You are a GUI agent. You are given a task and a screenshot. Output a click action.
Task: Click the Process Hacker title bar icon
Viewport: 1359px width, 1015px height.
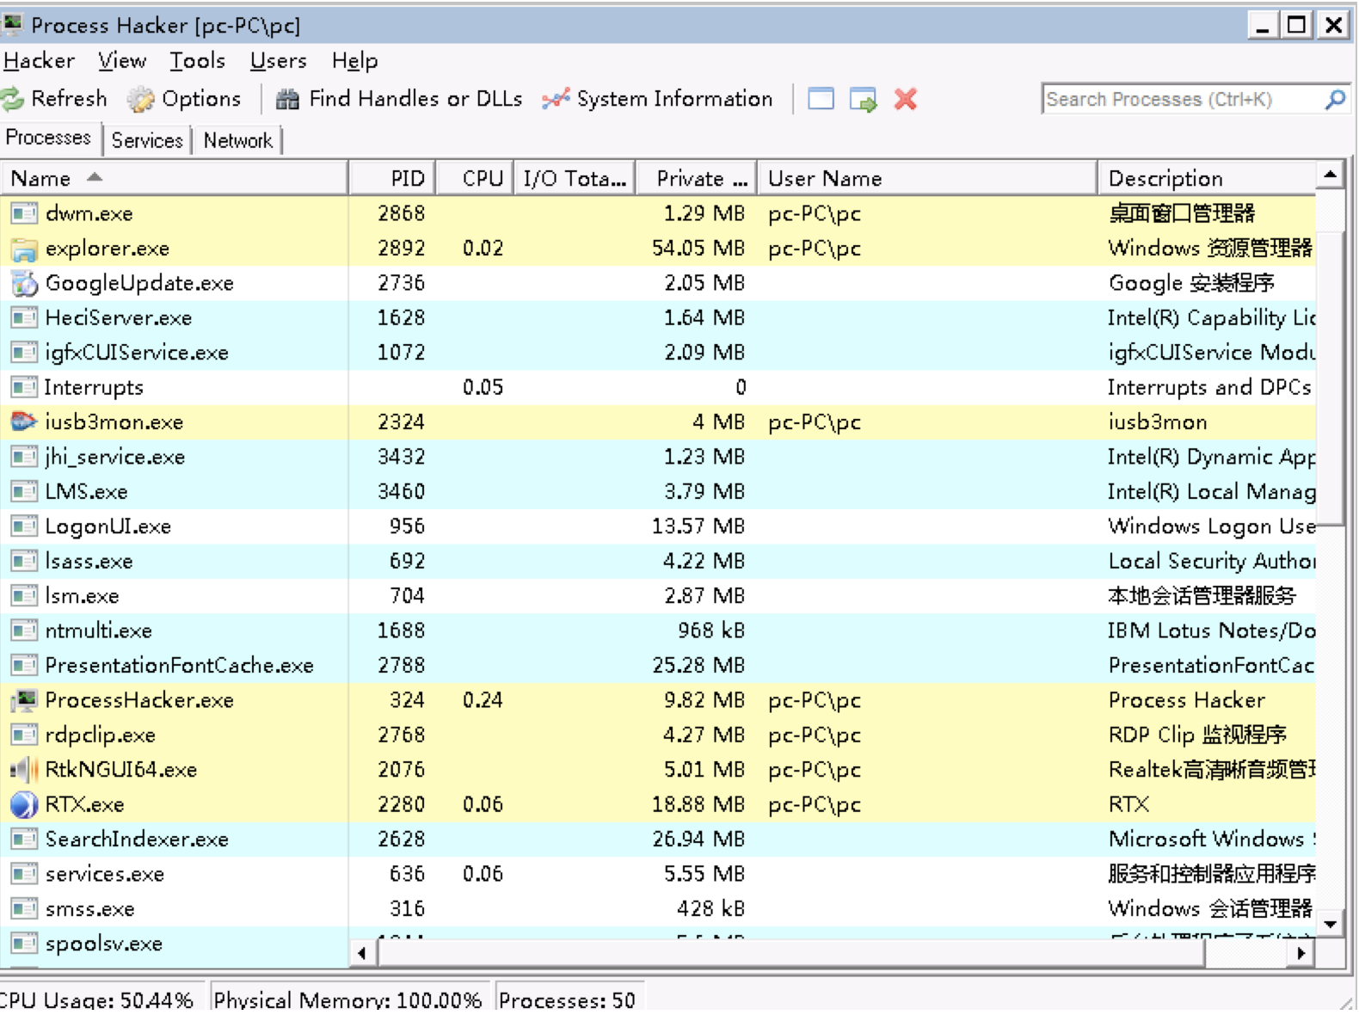[x=12, y=25]
